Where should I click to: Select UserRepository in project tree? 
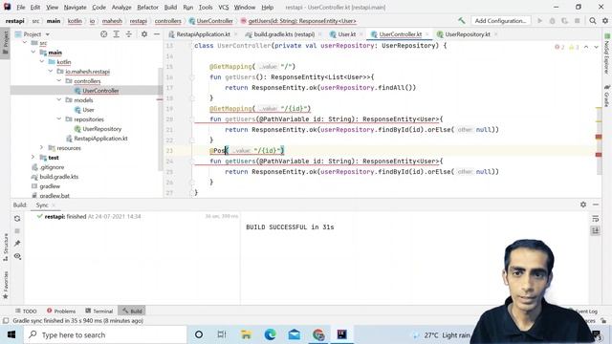[102, 129]
